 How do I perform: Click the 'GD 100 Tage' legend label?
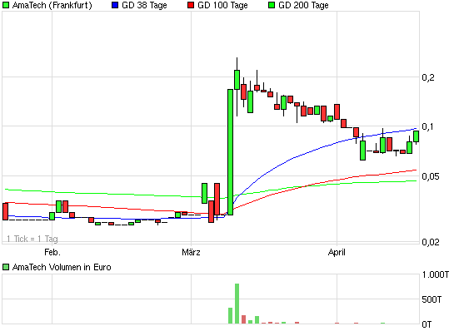point(222,5)
